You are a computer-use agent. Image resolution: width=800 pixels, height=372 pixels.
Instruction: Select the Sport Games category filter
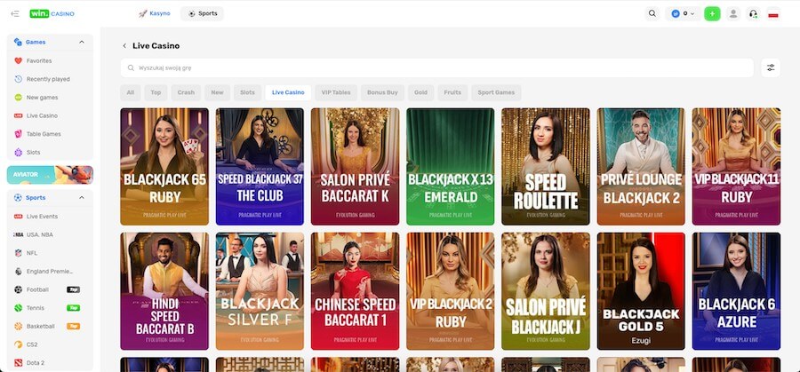click(496, 92)
